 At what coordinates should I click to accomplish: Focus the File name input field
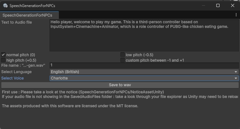coord(144,65)
